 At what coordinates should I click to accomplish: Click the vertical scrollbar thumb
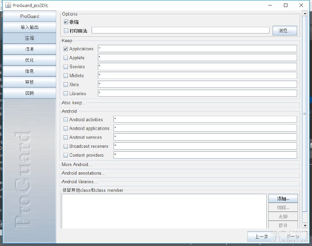305,114
